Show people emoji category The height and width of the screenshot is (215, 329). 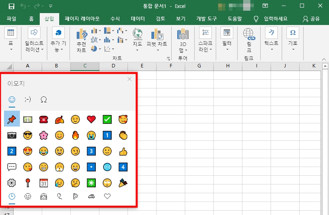(x=44, y=196)
